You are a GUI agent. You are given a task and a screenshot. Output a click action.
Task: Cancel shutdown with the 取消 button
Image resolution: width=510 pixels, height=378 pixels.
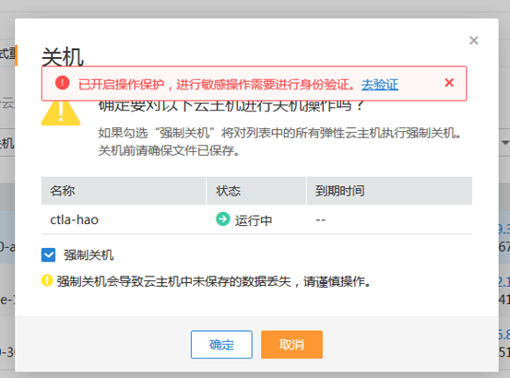tap(291, 345)
